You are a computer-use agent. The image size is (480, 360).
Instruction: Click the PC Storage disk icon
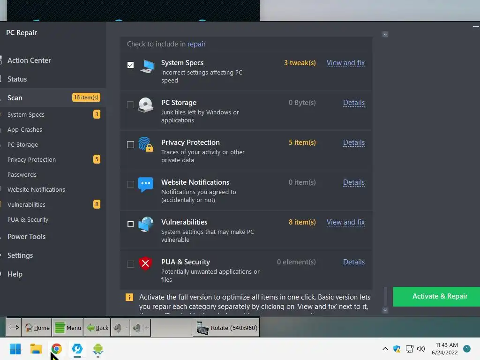tap(146, 105)
